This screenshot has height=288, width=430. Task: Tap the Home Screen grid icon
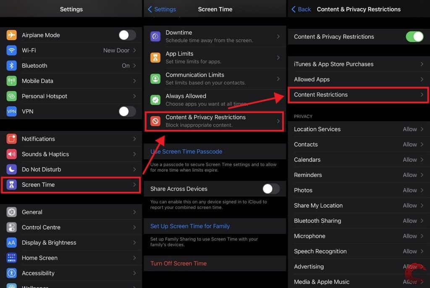[x=11, y=258]
